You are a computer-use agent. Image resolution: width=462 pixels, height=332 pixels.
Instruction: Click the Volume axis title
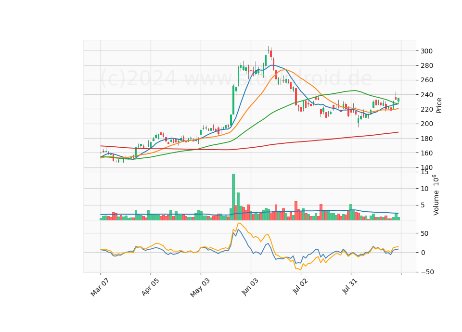coord(436,195)
